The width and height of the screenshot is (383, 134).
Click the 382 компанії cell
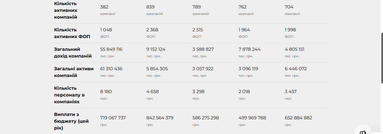tap(108, 10)
